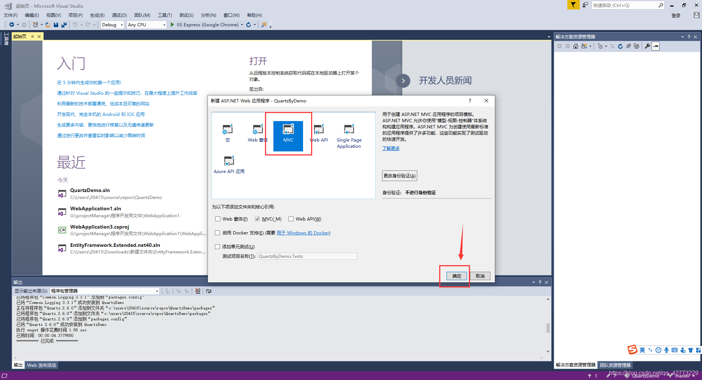This screenshot has width=702, height=380.
Task: Click the new project toolbar icon
Action: coord(35,25)
